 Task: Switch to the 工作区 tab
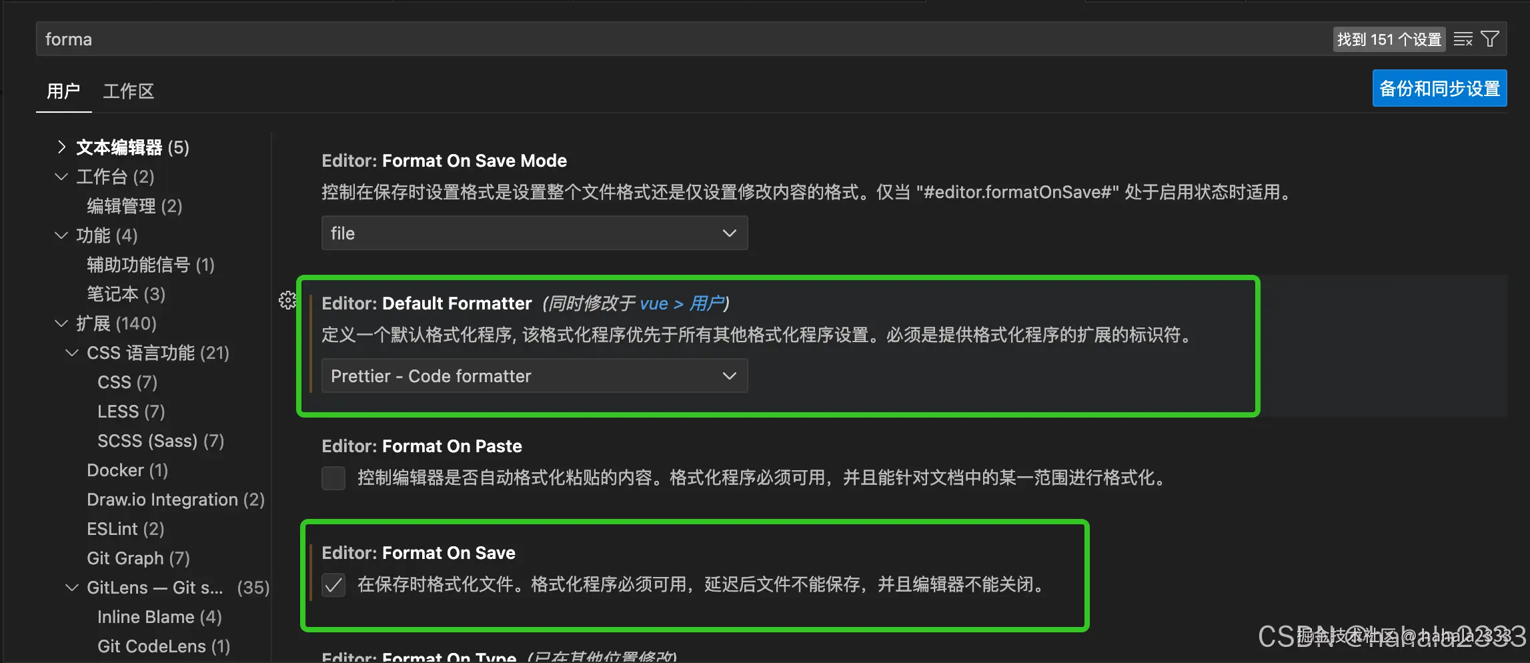(128, 91)
